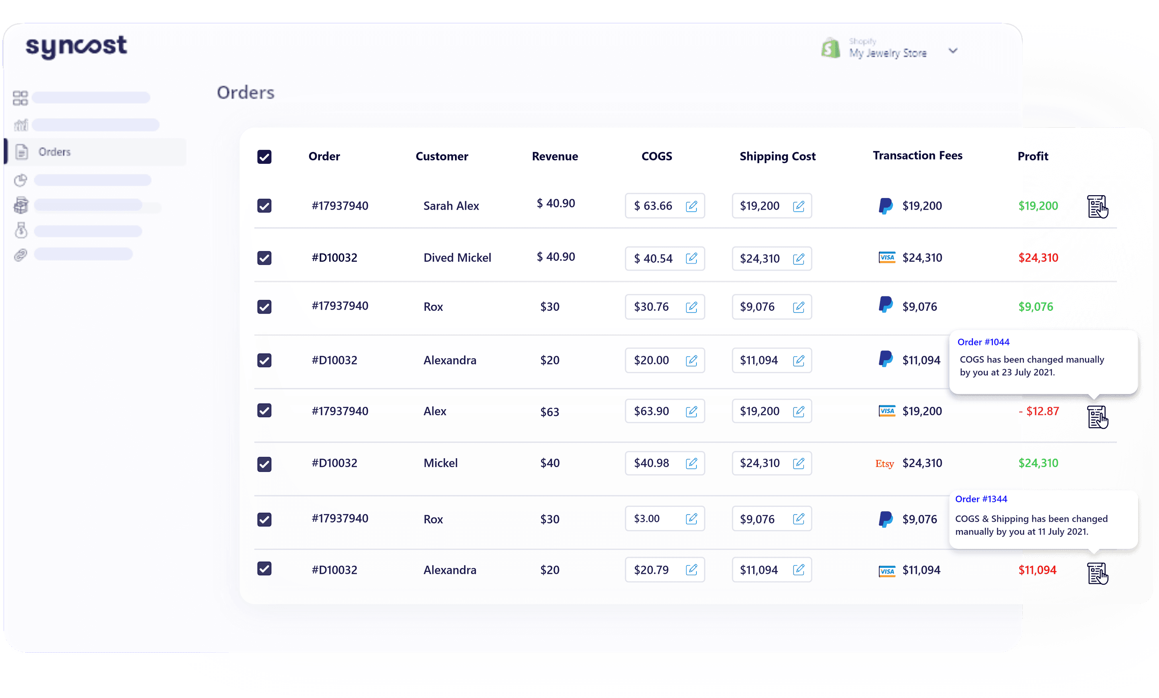
Task: Open change log icon on Alex's -$12.87 row
Action: pos(1097,417)
